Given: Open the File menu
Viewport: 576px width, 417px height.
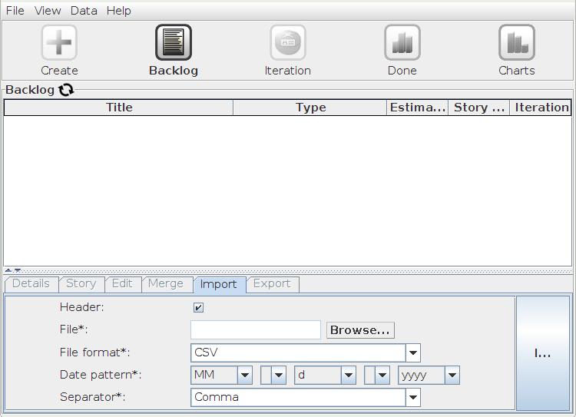Looking at the screenshot, I should click(x=15, y=11).
